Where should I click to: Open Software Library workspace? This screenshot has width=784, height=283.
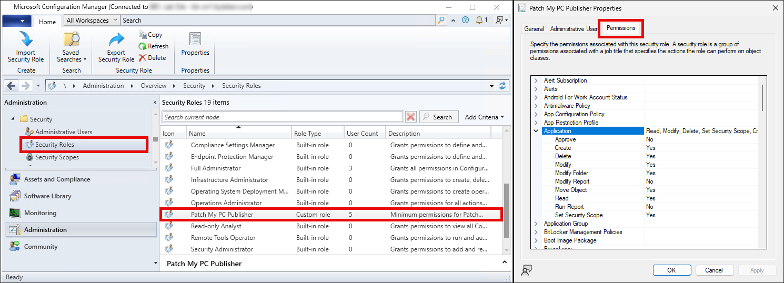(81, 196)
